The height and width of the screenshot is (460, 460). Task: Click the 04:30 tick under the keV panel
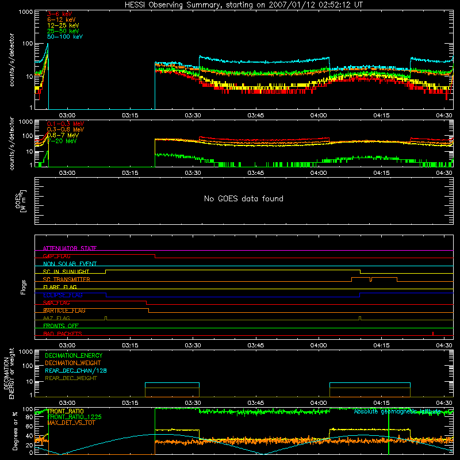[x=444, y=116]
